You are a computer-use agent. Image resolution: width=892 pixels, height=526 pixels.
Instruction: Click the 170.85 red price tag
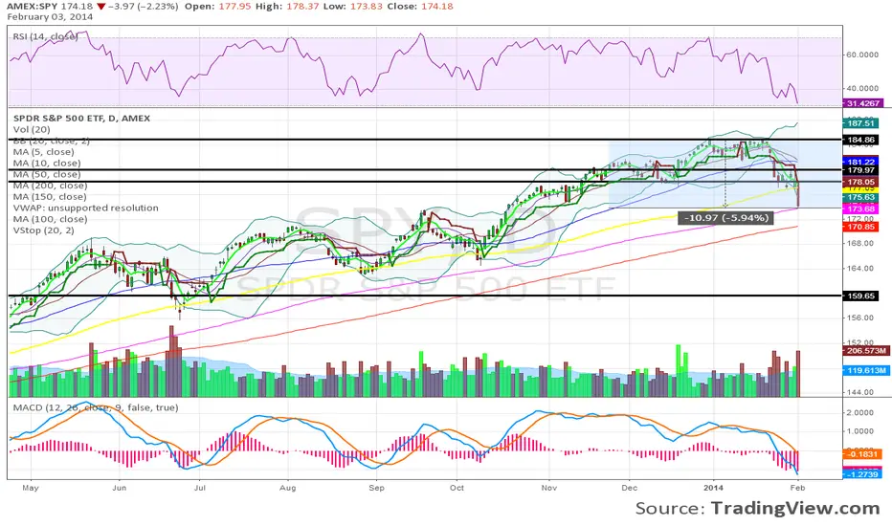click(x=860, y=227)
